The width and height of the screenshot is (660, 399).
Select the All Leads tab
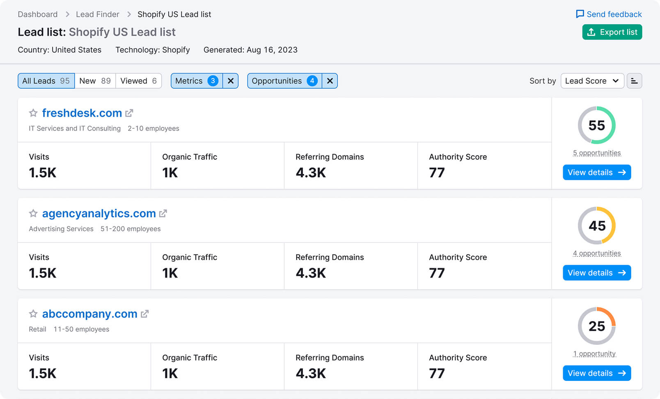tap(46, 81)
